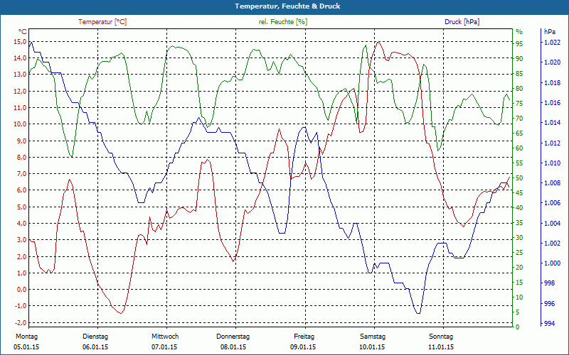This screenshot has height=355, width=569.
Task: Click the '50' humidity axis value
Action: 520,178
